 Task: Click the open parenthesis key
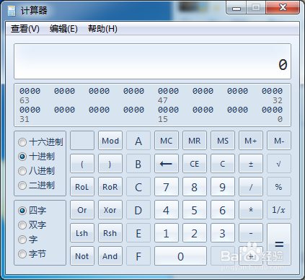[x=82, y=164]
